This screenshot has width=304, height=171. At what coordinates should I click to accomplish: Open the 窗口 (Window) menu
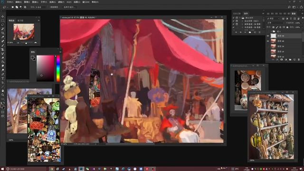[86, 2]
